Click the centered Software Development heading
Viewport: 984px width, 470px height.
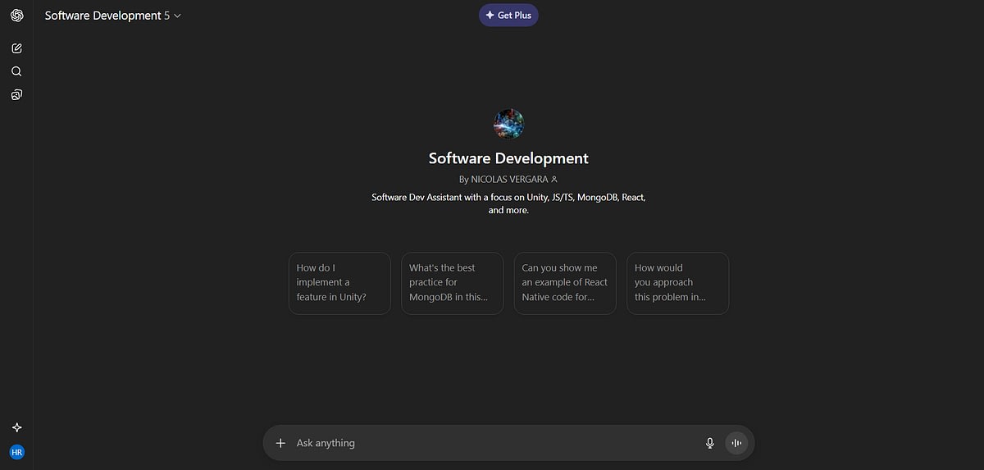[508, 158]
